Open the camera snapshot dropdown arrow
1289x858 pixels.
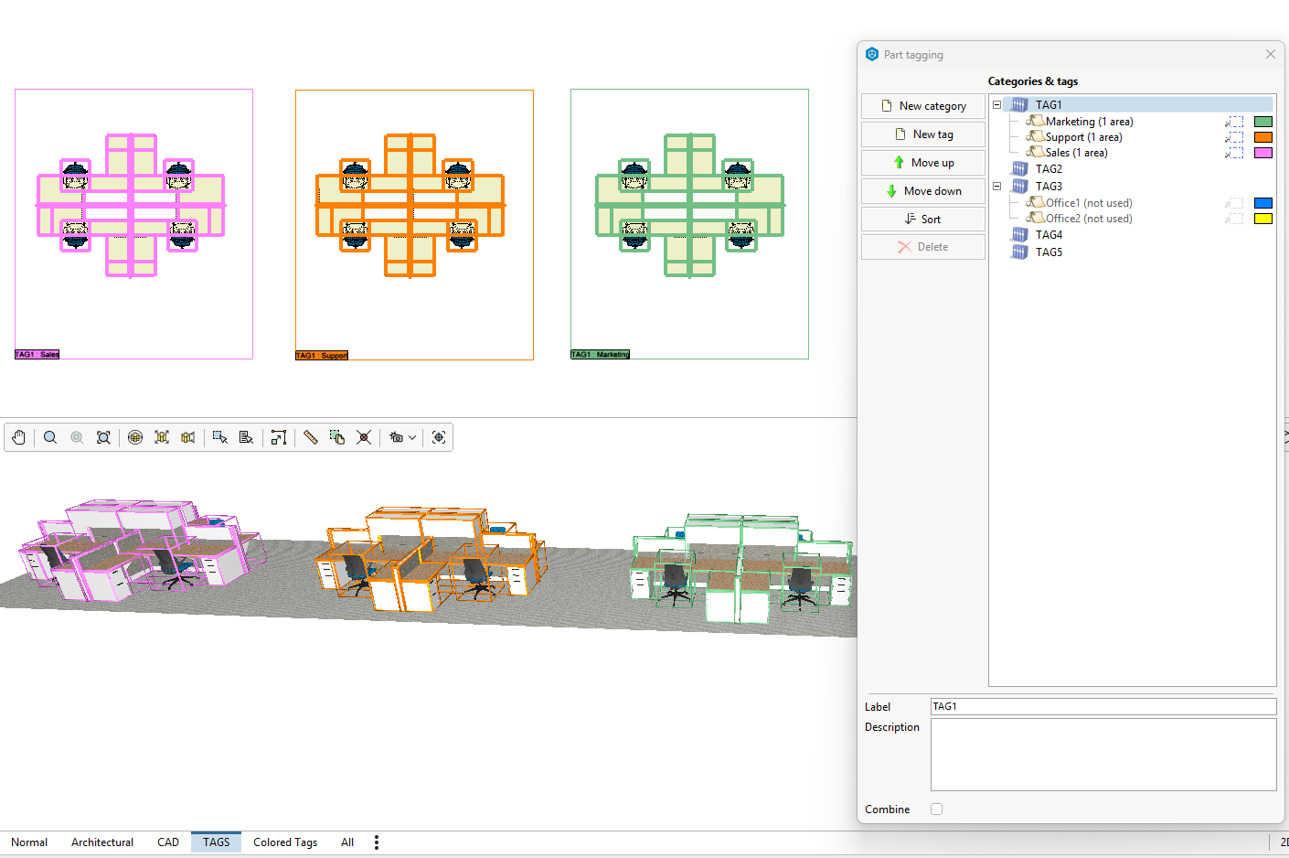pyautogui.click(x=412, y=437)
